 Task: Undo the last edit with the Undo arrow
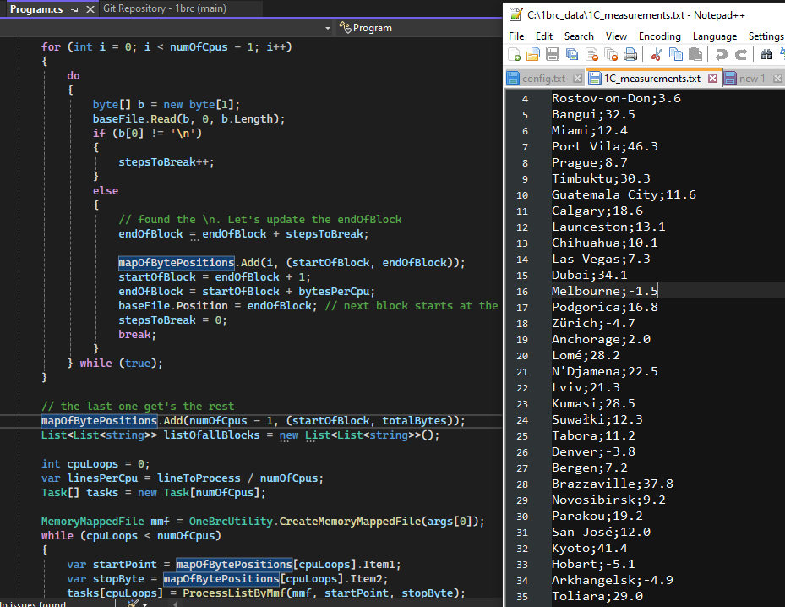721,55
